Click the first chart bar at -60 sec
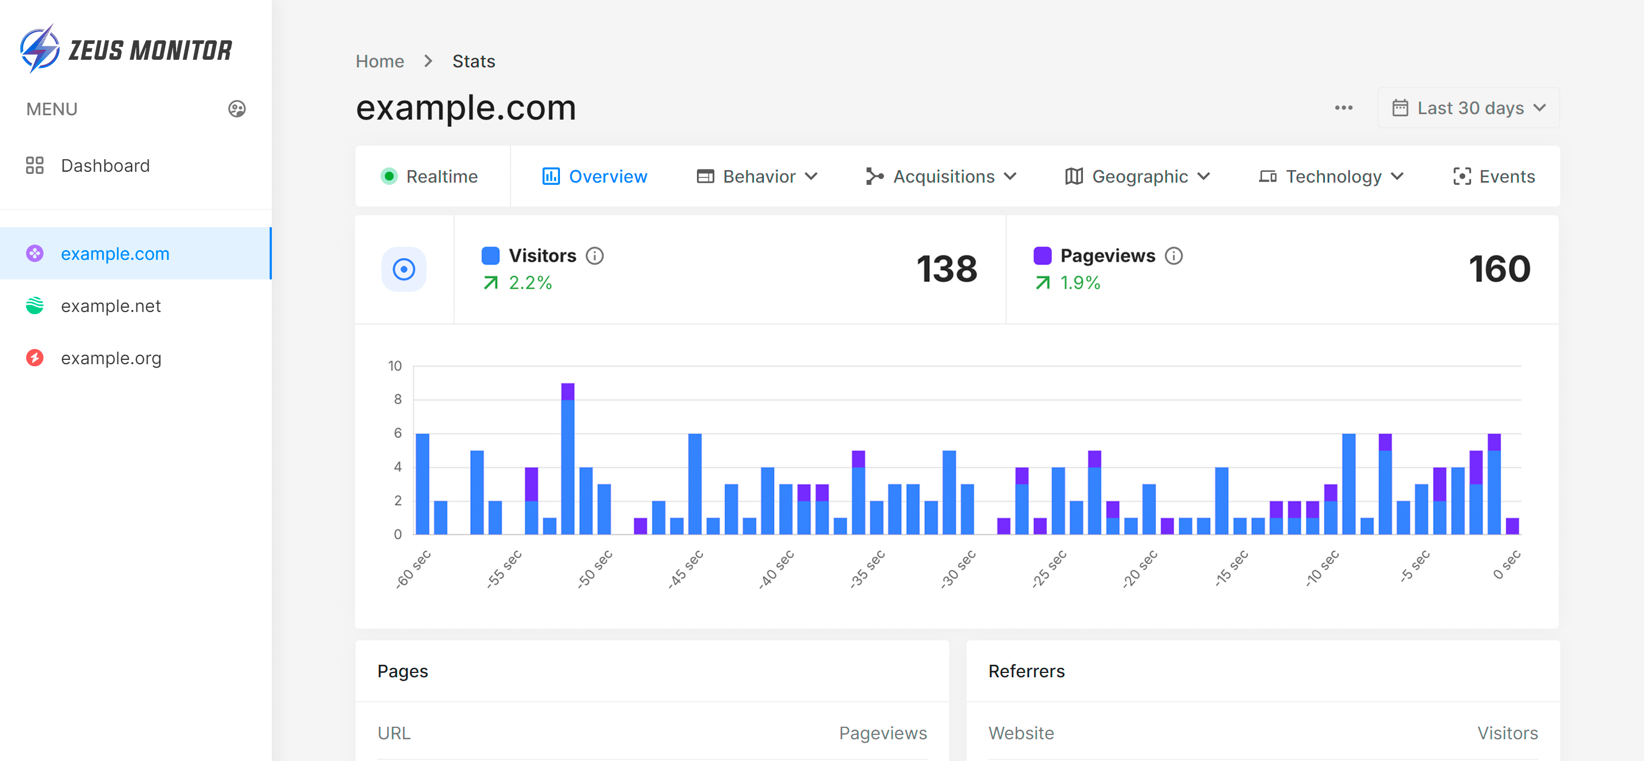The width and height of the screenshot is (1644, 761). [x=422, y=484]
